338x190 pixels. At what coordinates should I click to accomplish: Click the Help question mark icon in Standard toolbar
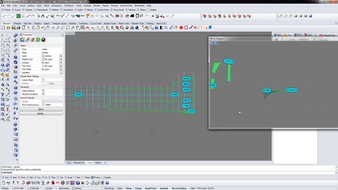click(156, 27)
